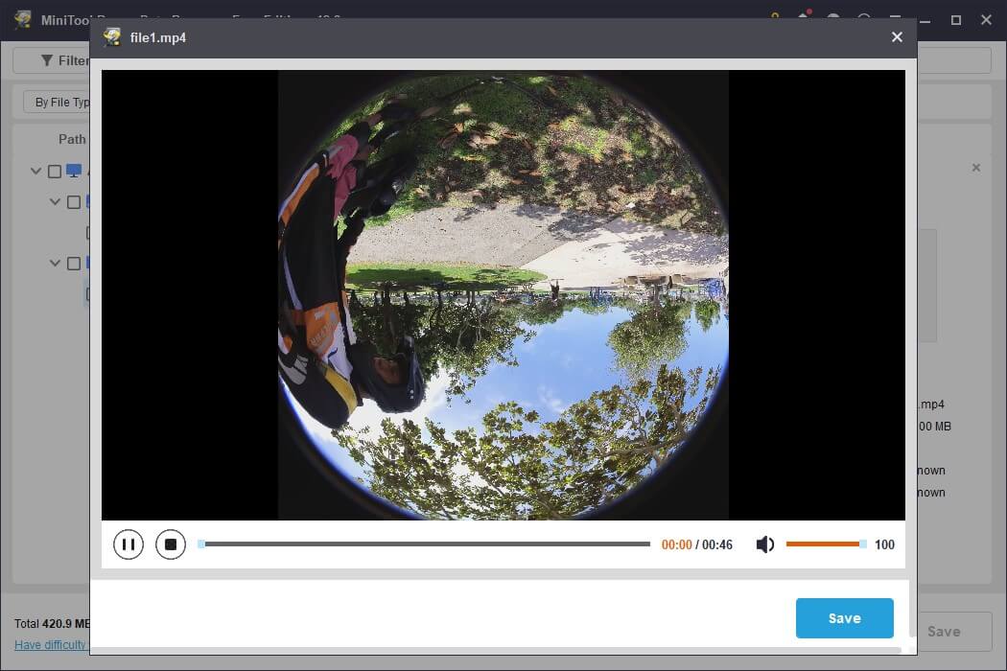Viewport: 1007px width, 671px height.
Task: Click the file icon beside file1.mp4 title
Action: 110,37
